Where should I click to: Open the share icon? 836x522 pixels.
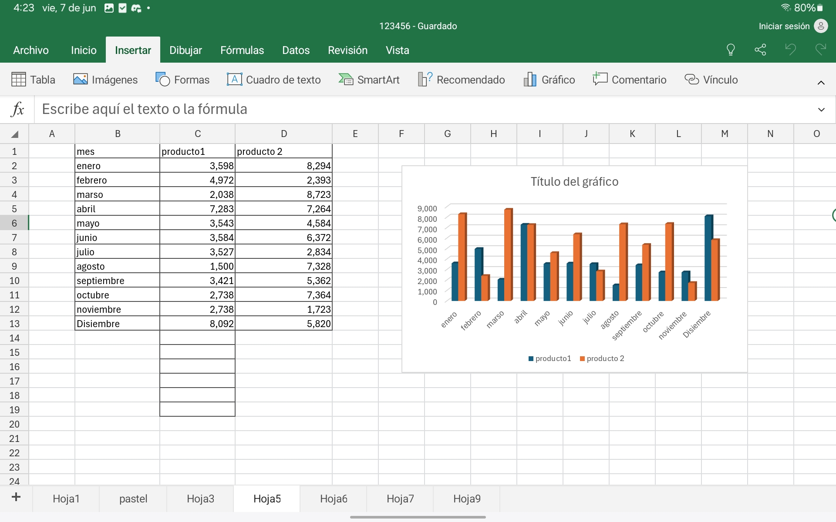(x=760, y=50)
